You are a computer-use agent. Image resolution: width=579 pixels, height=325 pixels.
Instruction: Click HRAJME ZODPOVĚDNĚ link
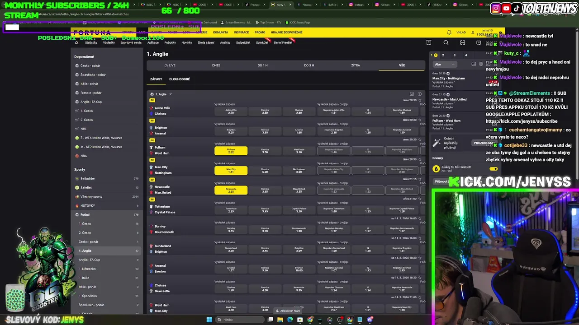pyautogui.click(x=286, y=32)
